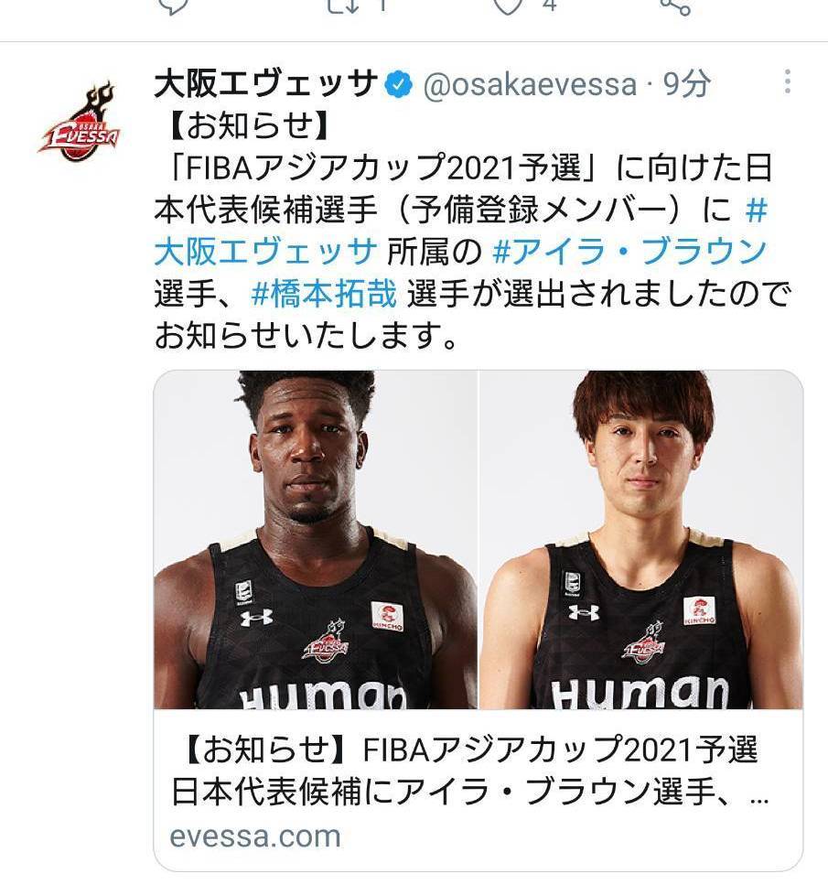
Task: View left player photo in card
Action: pyautogui.click(x=316, y=540)
